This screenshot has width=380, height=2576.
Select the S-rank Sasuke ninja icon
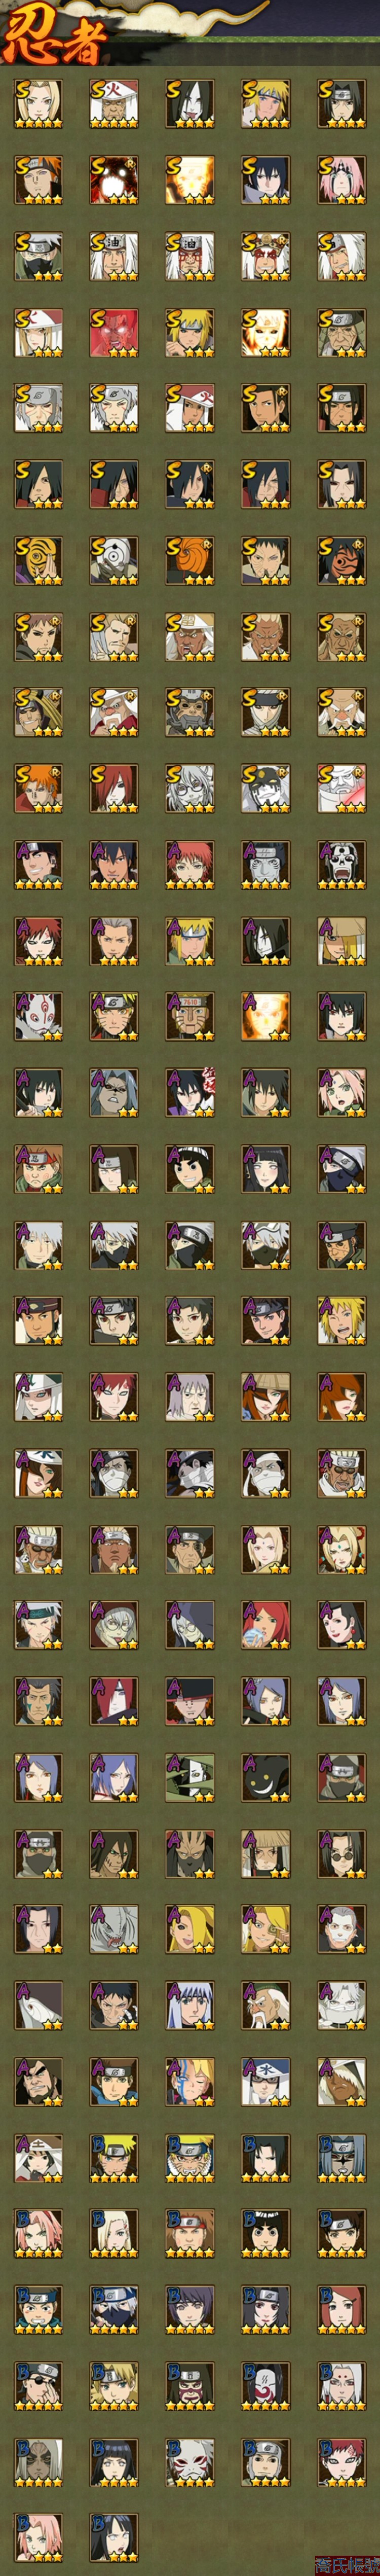[266, 180]
